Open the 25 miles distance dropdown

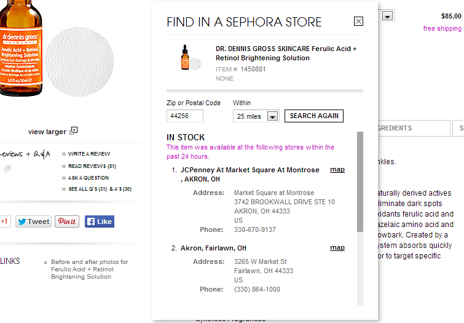click(256, 116)
